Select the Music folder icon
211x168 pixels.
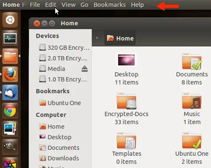pos(192,101)
